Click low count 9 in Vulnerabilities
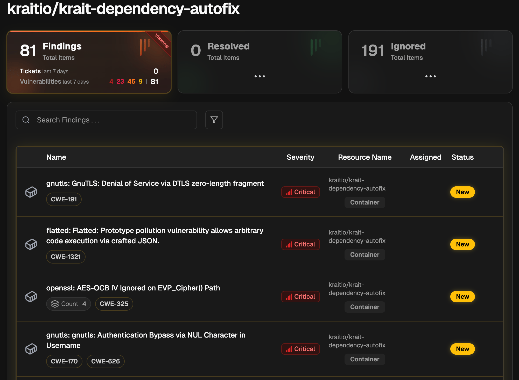This screenshot has height=380, width=519. pyautogui.click(x=141, y=82)
